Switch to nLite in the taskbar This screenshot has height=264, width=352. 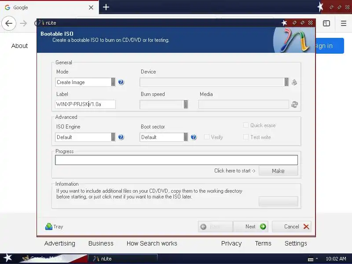click(123, 259)
